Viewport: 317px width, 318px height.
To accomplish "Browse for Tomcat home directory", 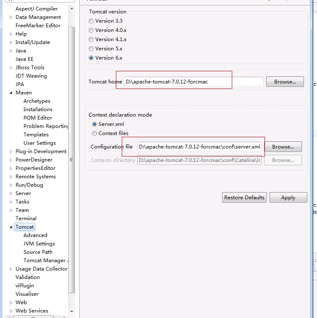I will click(x=285, y=82).
